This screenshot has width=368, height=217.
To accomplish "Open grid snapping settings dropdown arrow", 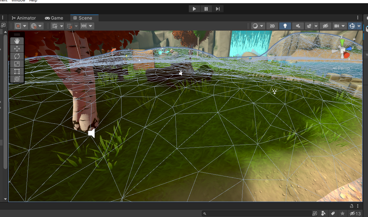I will click(76, 26).
